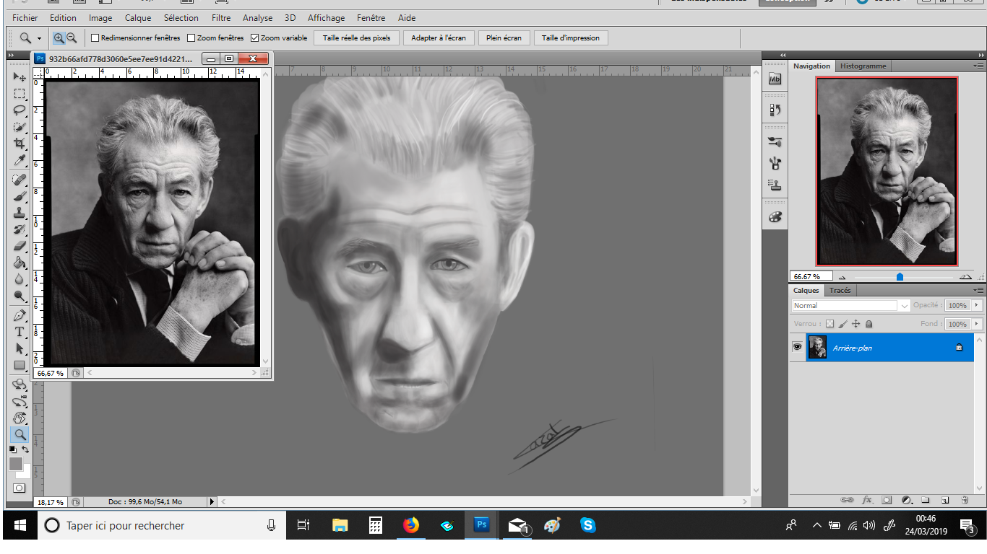Click the foreground color swatch
Image resolution: width=987 pixels, height=554 pixels.
[16, 464]
